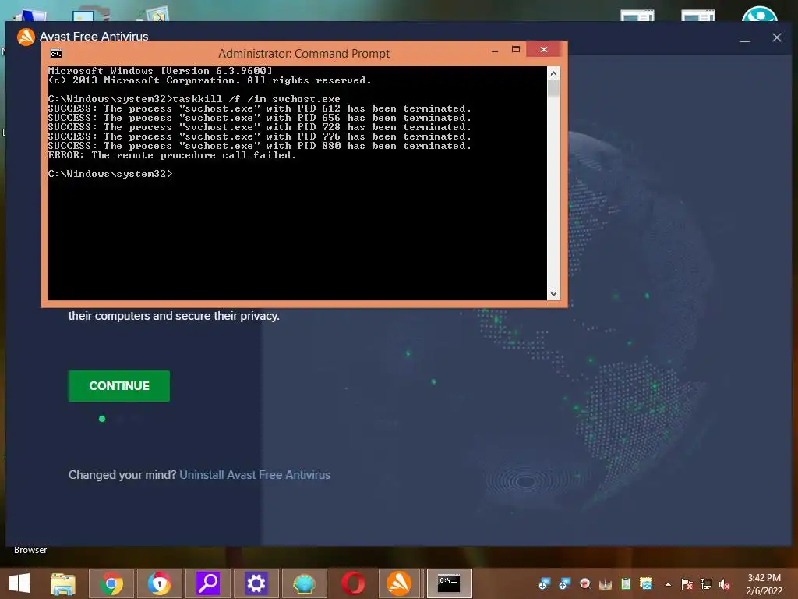Image resolution: width=798 pixels, height=599 pixels.
Task: Click Uninstall Avast Free Antivirus link
Action: click(255, 475)
